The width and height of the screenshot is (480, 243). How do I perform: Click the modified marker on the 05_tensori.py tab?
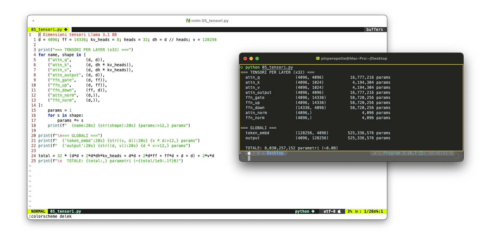click(x=66, y=29)
